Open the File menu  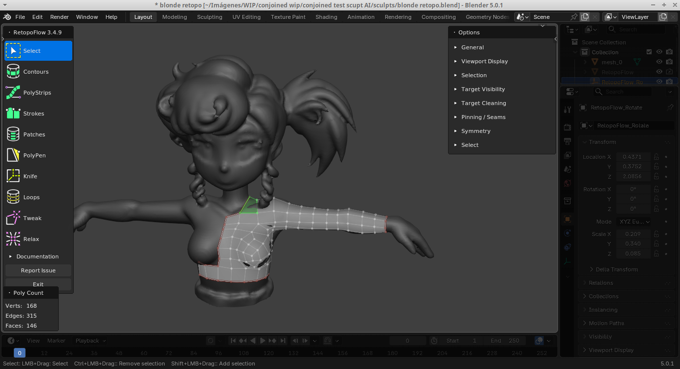tap(20, 17)
